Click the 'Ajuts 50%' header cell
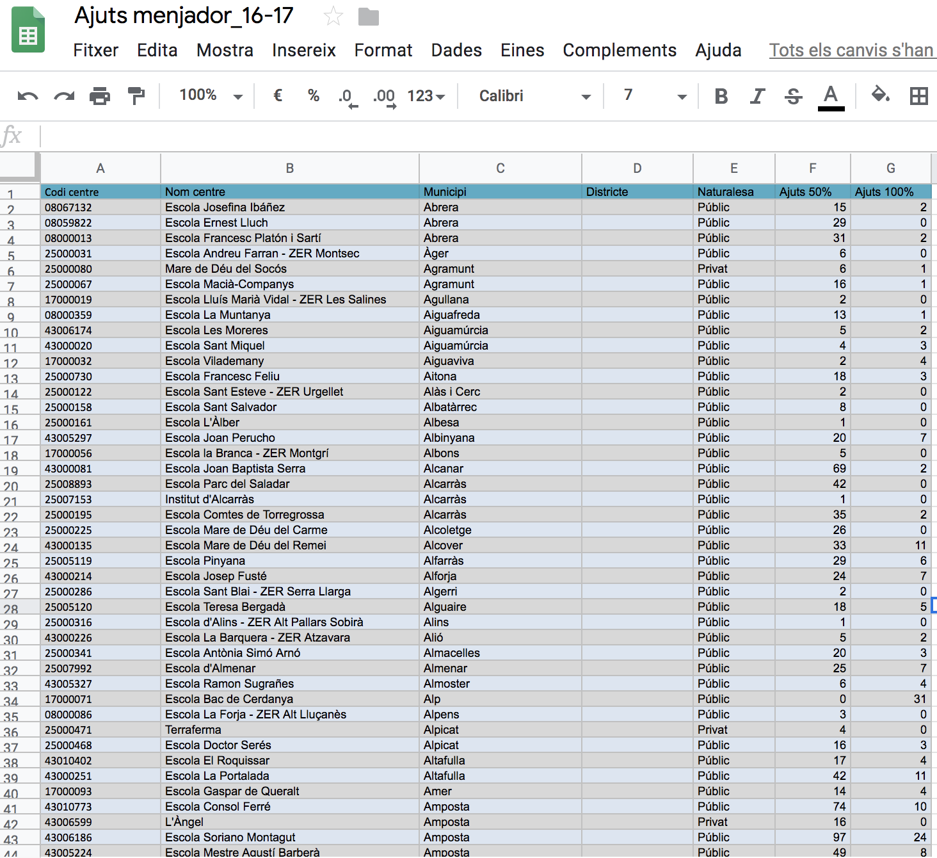937x858 pixels. (813, 191)
